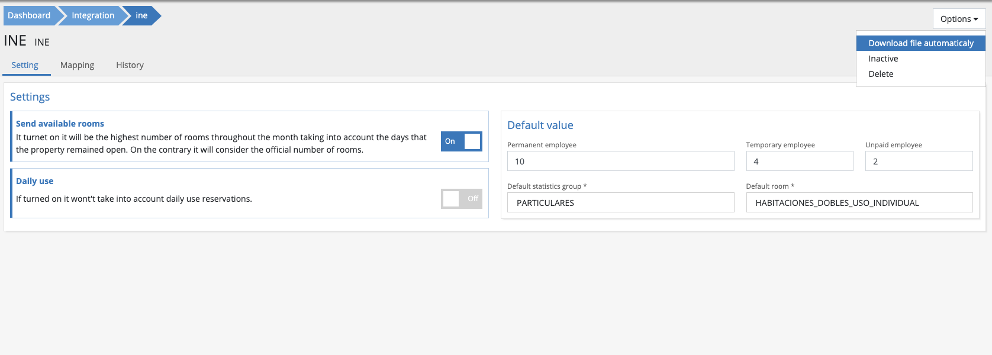992x355 pixels.
Task: Open Default statistics group PARTICULARES selector
Action: [x=620, y=203]
